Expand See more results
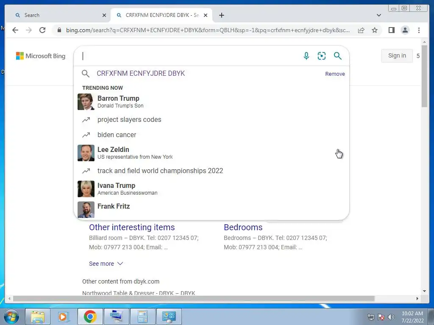 (x=106, y=264)
